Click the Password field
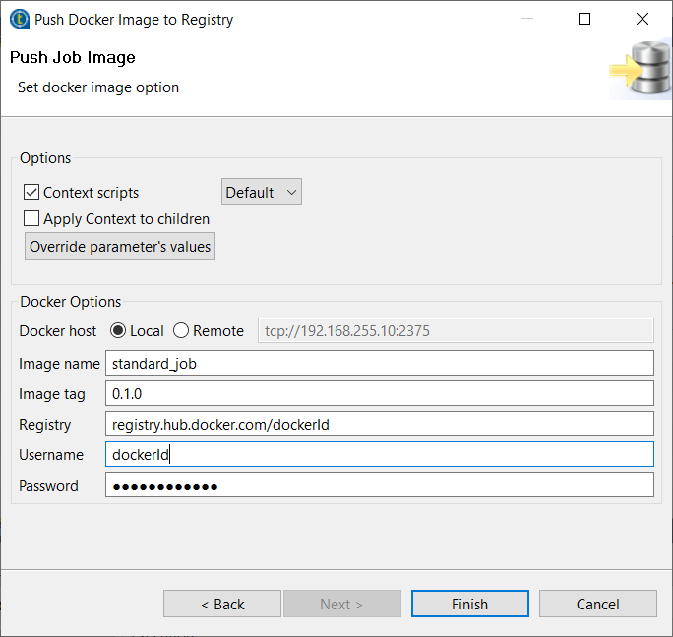This screenshot has height=637, width=673. tap(379, 486)
